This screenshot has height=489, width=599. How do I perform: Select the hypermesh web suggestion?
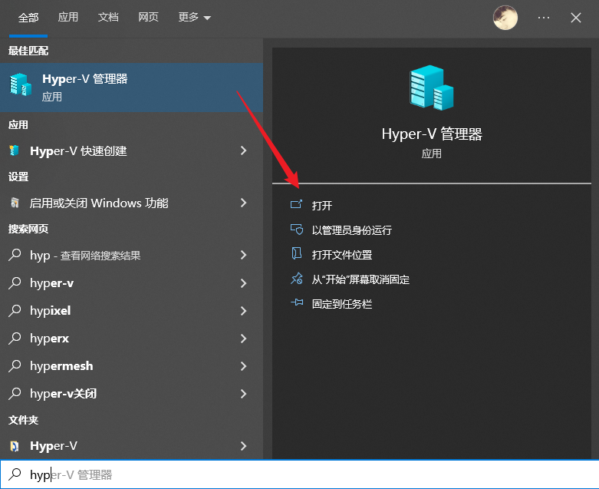(x=131, y=366)
